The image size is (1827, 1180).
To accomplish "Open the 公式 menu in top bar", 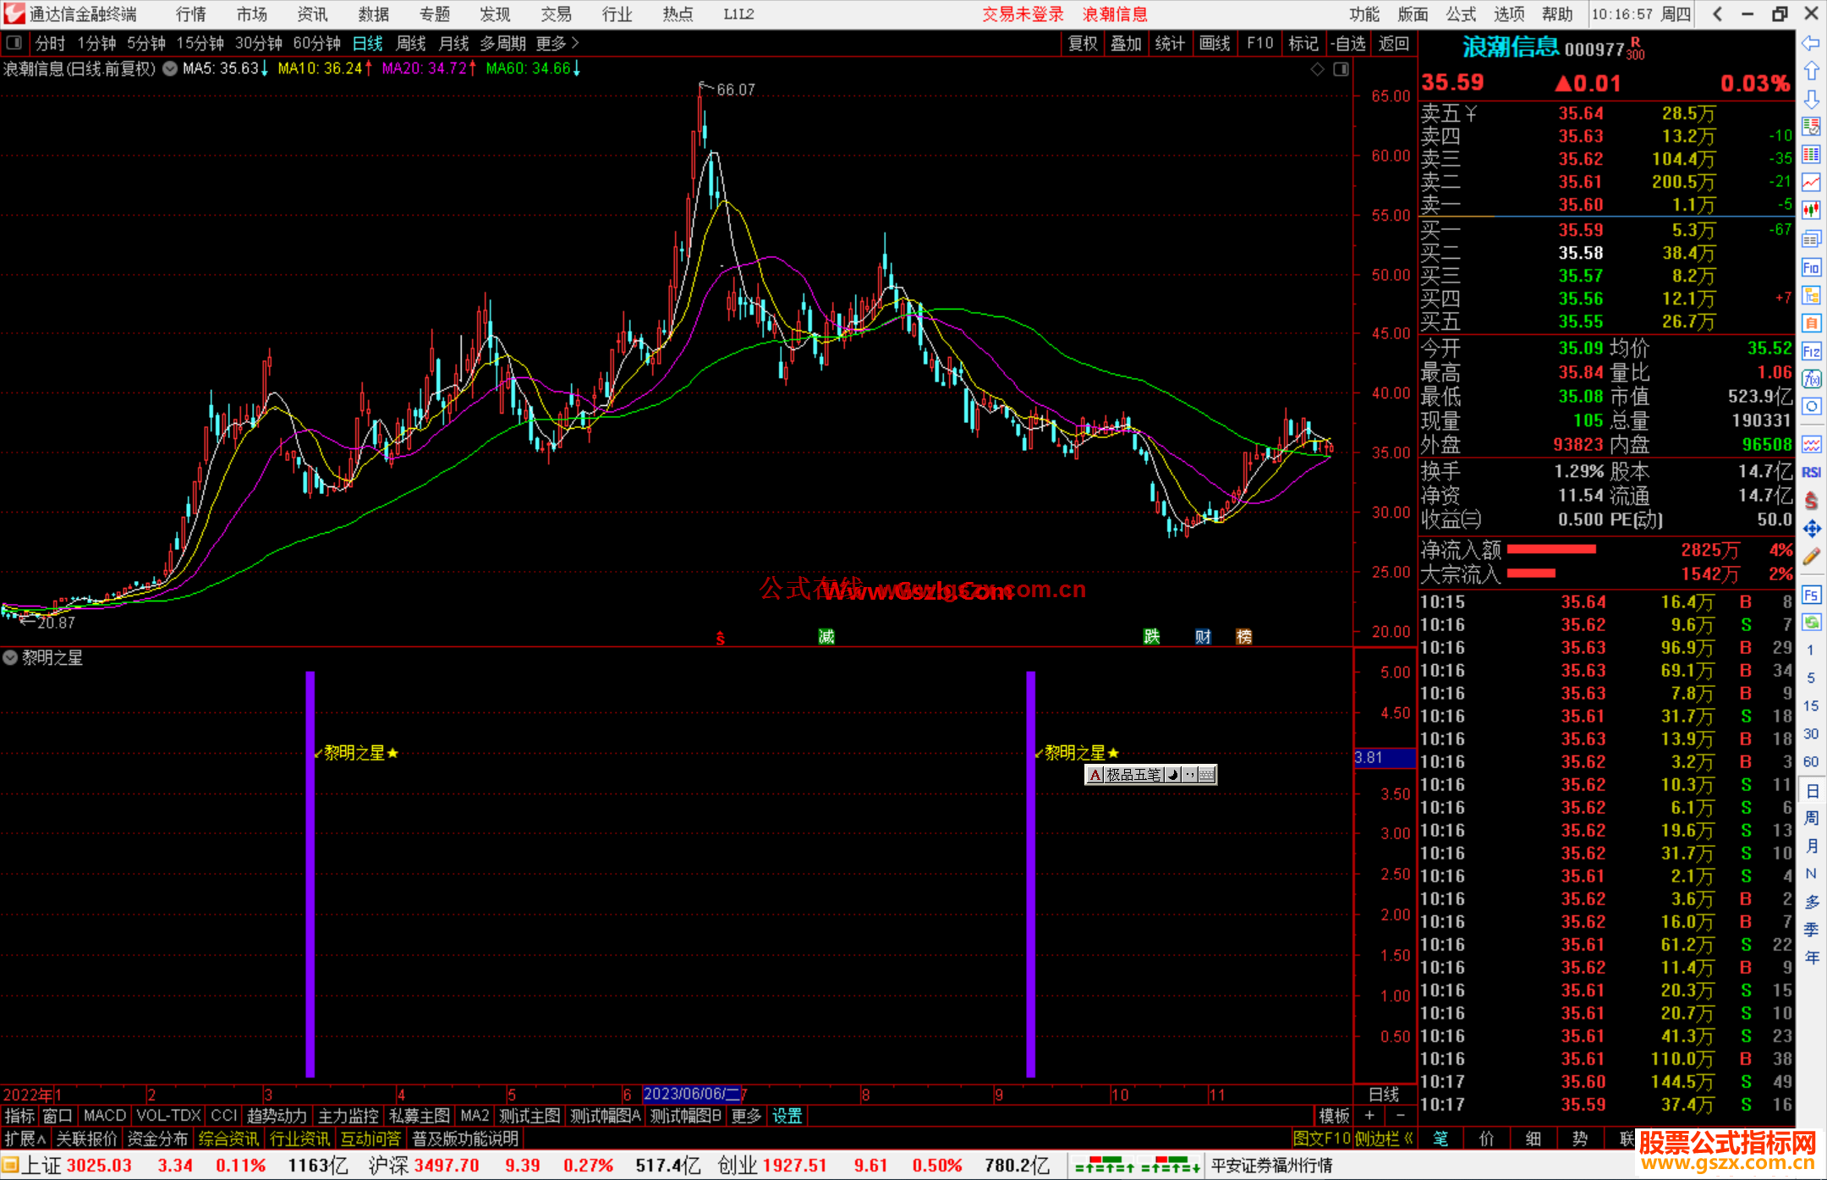I will click(x=1461, y=14).
